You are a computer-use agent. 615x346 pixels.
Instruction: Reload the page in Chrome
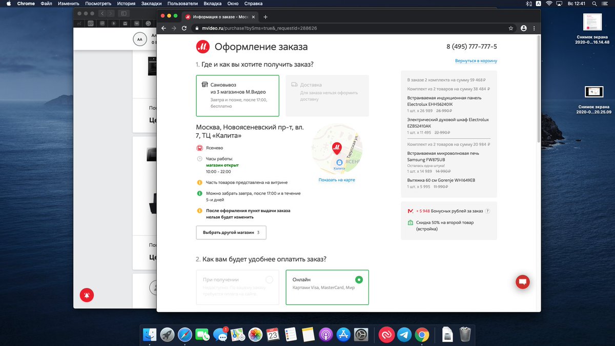(x=184, y=28)
